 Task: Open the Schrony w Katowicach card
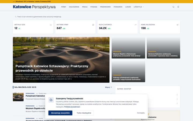(128, 71)
